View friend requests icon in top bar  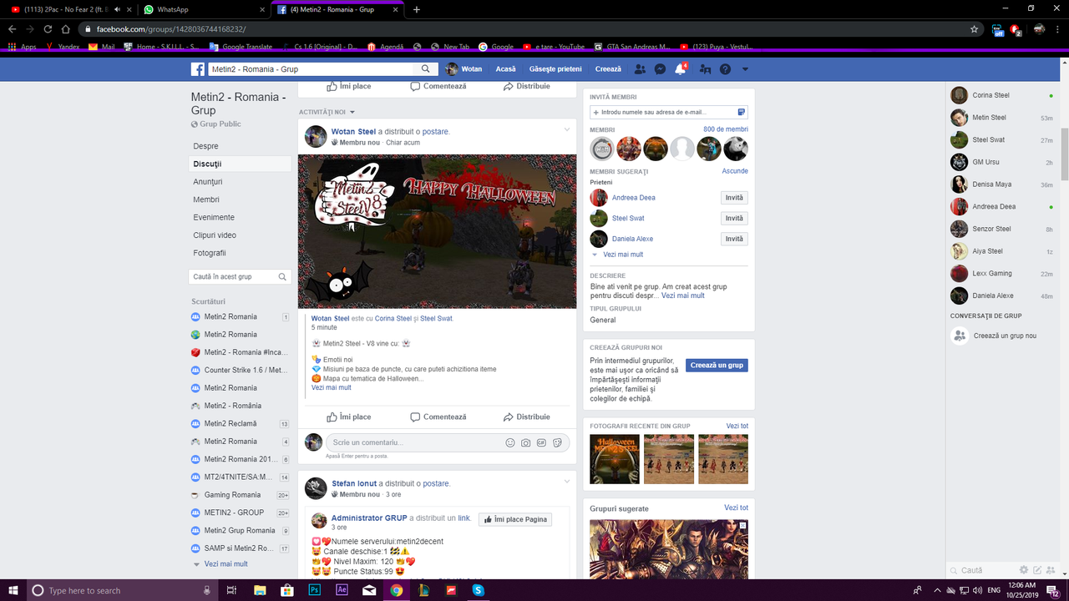tap(640, 69)
